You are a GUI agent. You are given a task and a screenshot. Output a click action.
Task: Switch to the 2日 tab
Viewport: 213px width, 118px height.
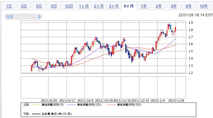tap(24, 6)
